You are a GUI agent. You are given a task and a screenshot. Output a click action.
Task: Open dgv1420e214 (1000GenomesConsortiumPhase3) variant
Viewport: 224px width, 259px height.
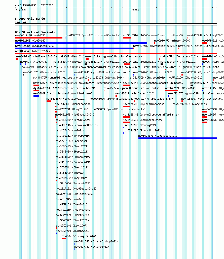(x=64, y=88)
